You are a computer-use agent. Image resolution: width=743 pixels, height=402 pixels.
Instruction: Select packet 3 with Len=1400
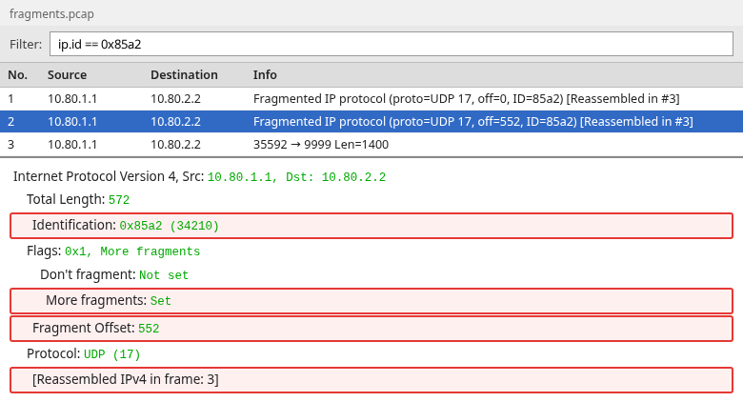371,144
